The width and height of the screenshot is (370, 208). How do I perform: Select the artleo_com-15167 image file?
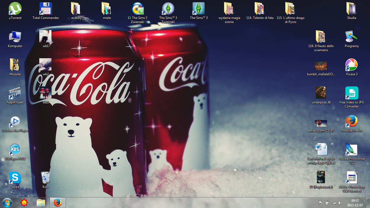point(321,126)
